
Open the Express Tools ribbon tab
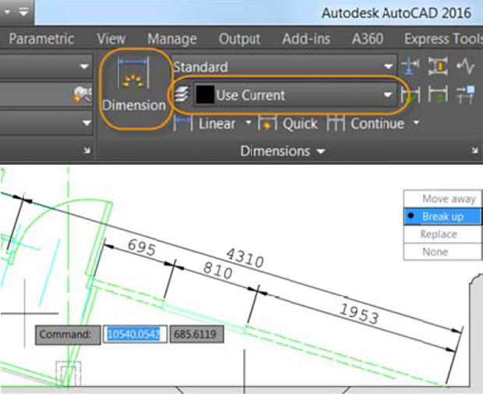pos(443,39)
